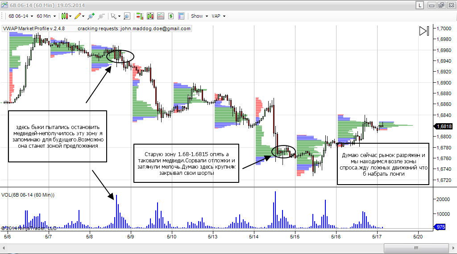Click the 5/17 date label
The image size is (457, 254).
point(377,237)
